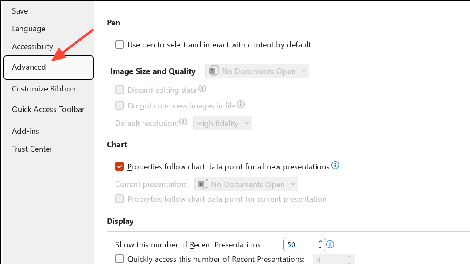Viewport: 470px width, 264px height.
Task: Open the Default resolution info tooltip icon
Action: pyautogui.click(x=183, y=121)
